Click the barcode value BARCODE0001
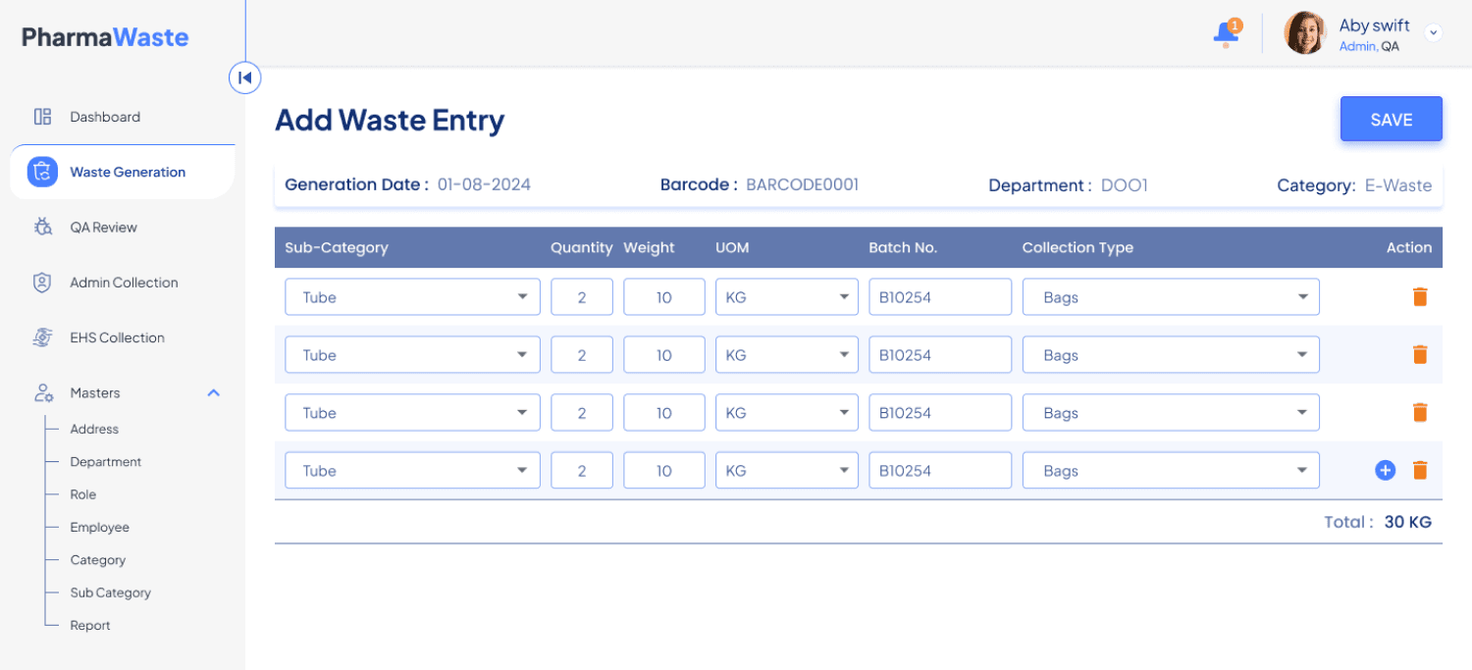The image size is (1472, 670). (803, 184)
